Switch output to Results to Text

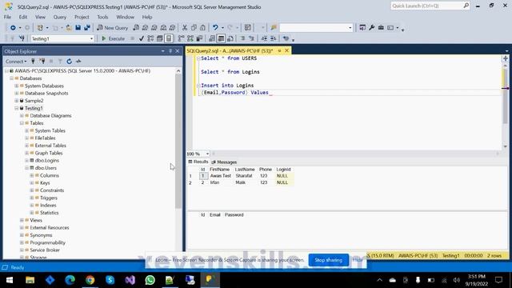212,38
